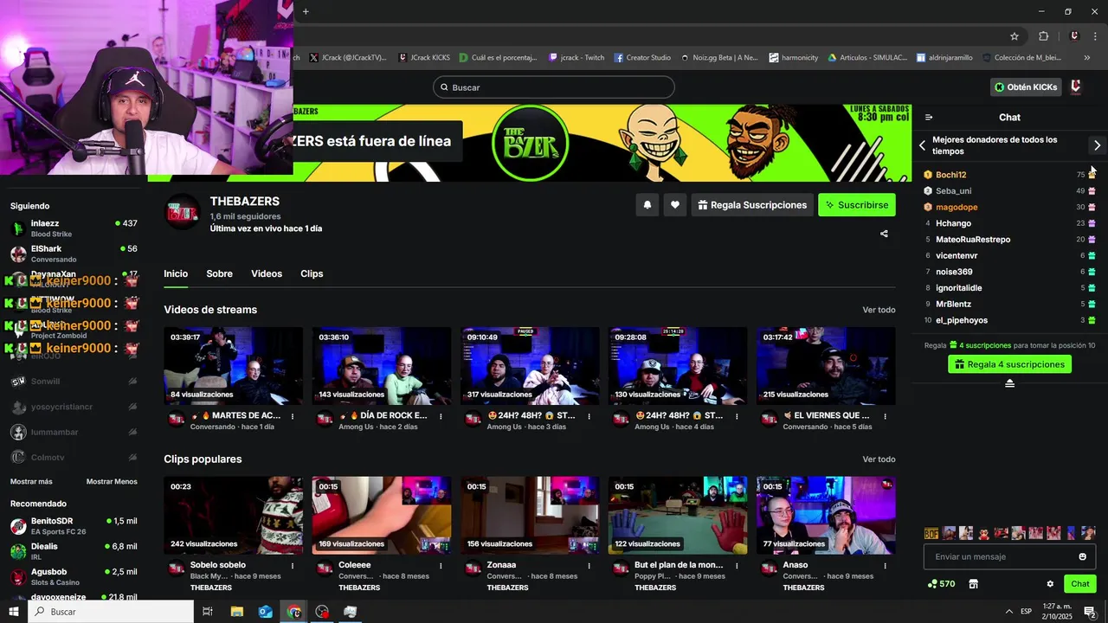Click Mostrar Menos in the sidebar
This screenshot has width=1108, height=623.
[112, 482]
